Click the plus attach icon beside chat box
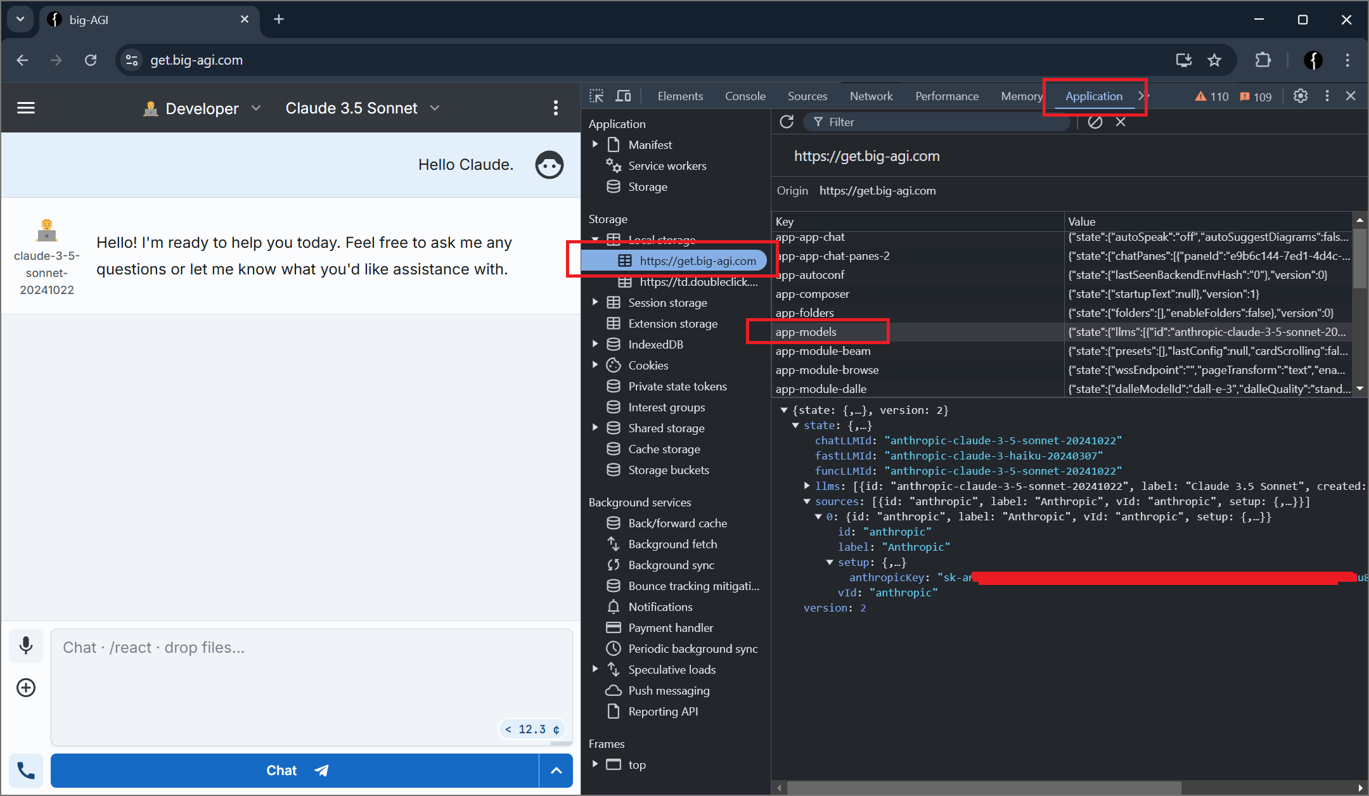 point(26,688)
